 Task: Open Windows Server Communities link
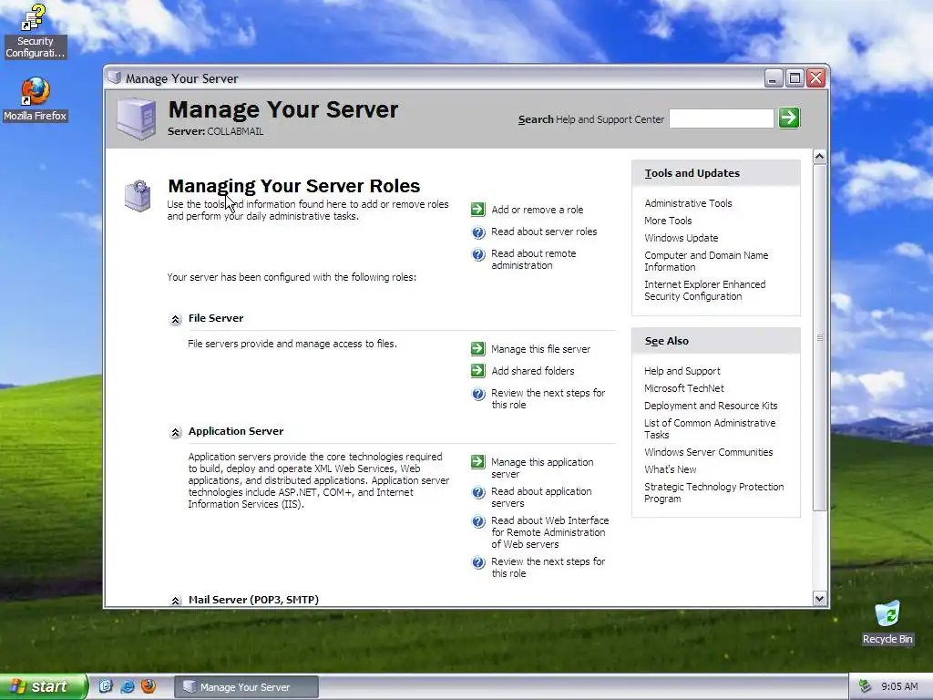(x=708, y=452)
